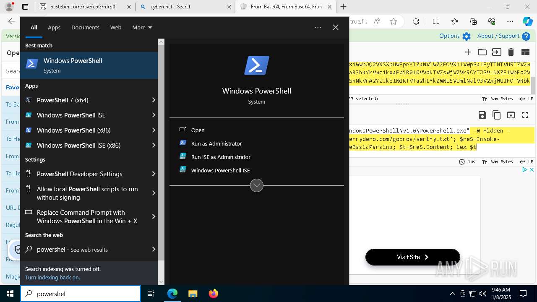Go back in the browser

pyautogui.click(x=11, y=21)
